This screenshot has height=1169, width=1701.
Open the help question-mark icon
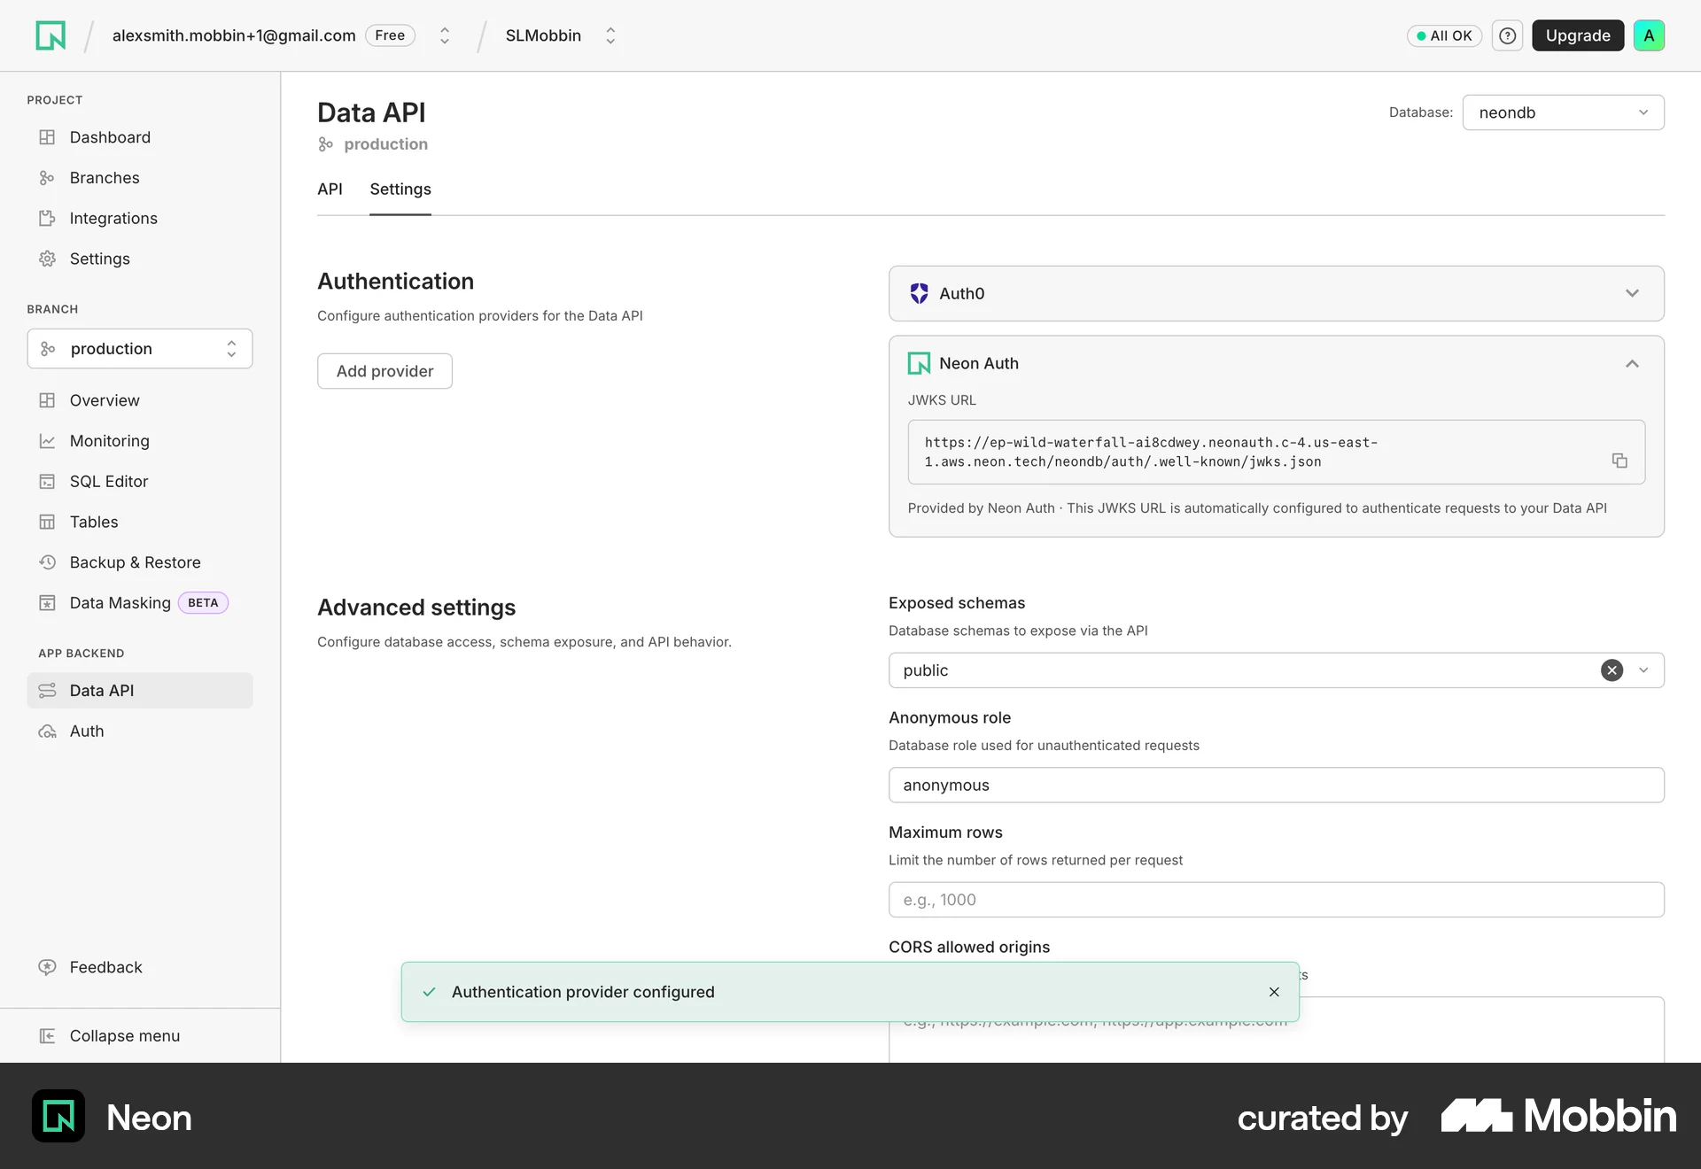(x=1507, y=35)
